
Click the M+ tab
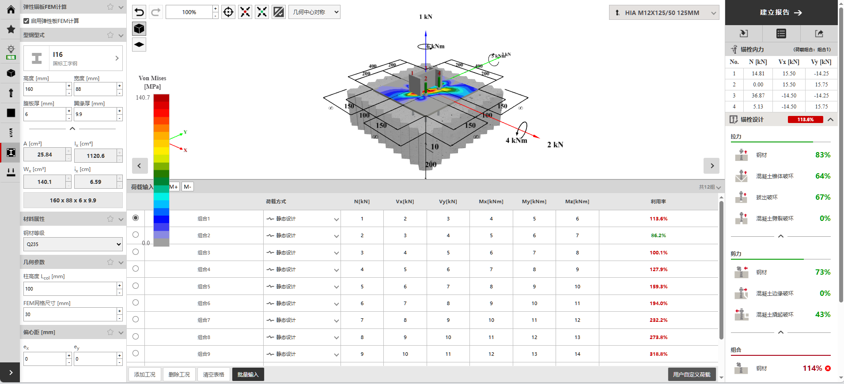coord(174,187)
